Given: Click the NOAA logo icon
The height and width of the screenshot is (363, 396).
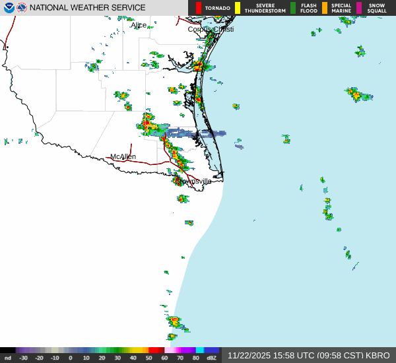Looking at the screenshot, I should (9, 8).
